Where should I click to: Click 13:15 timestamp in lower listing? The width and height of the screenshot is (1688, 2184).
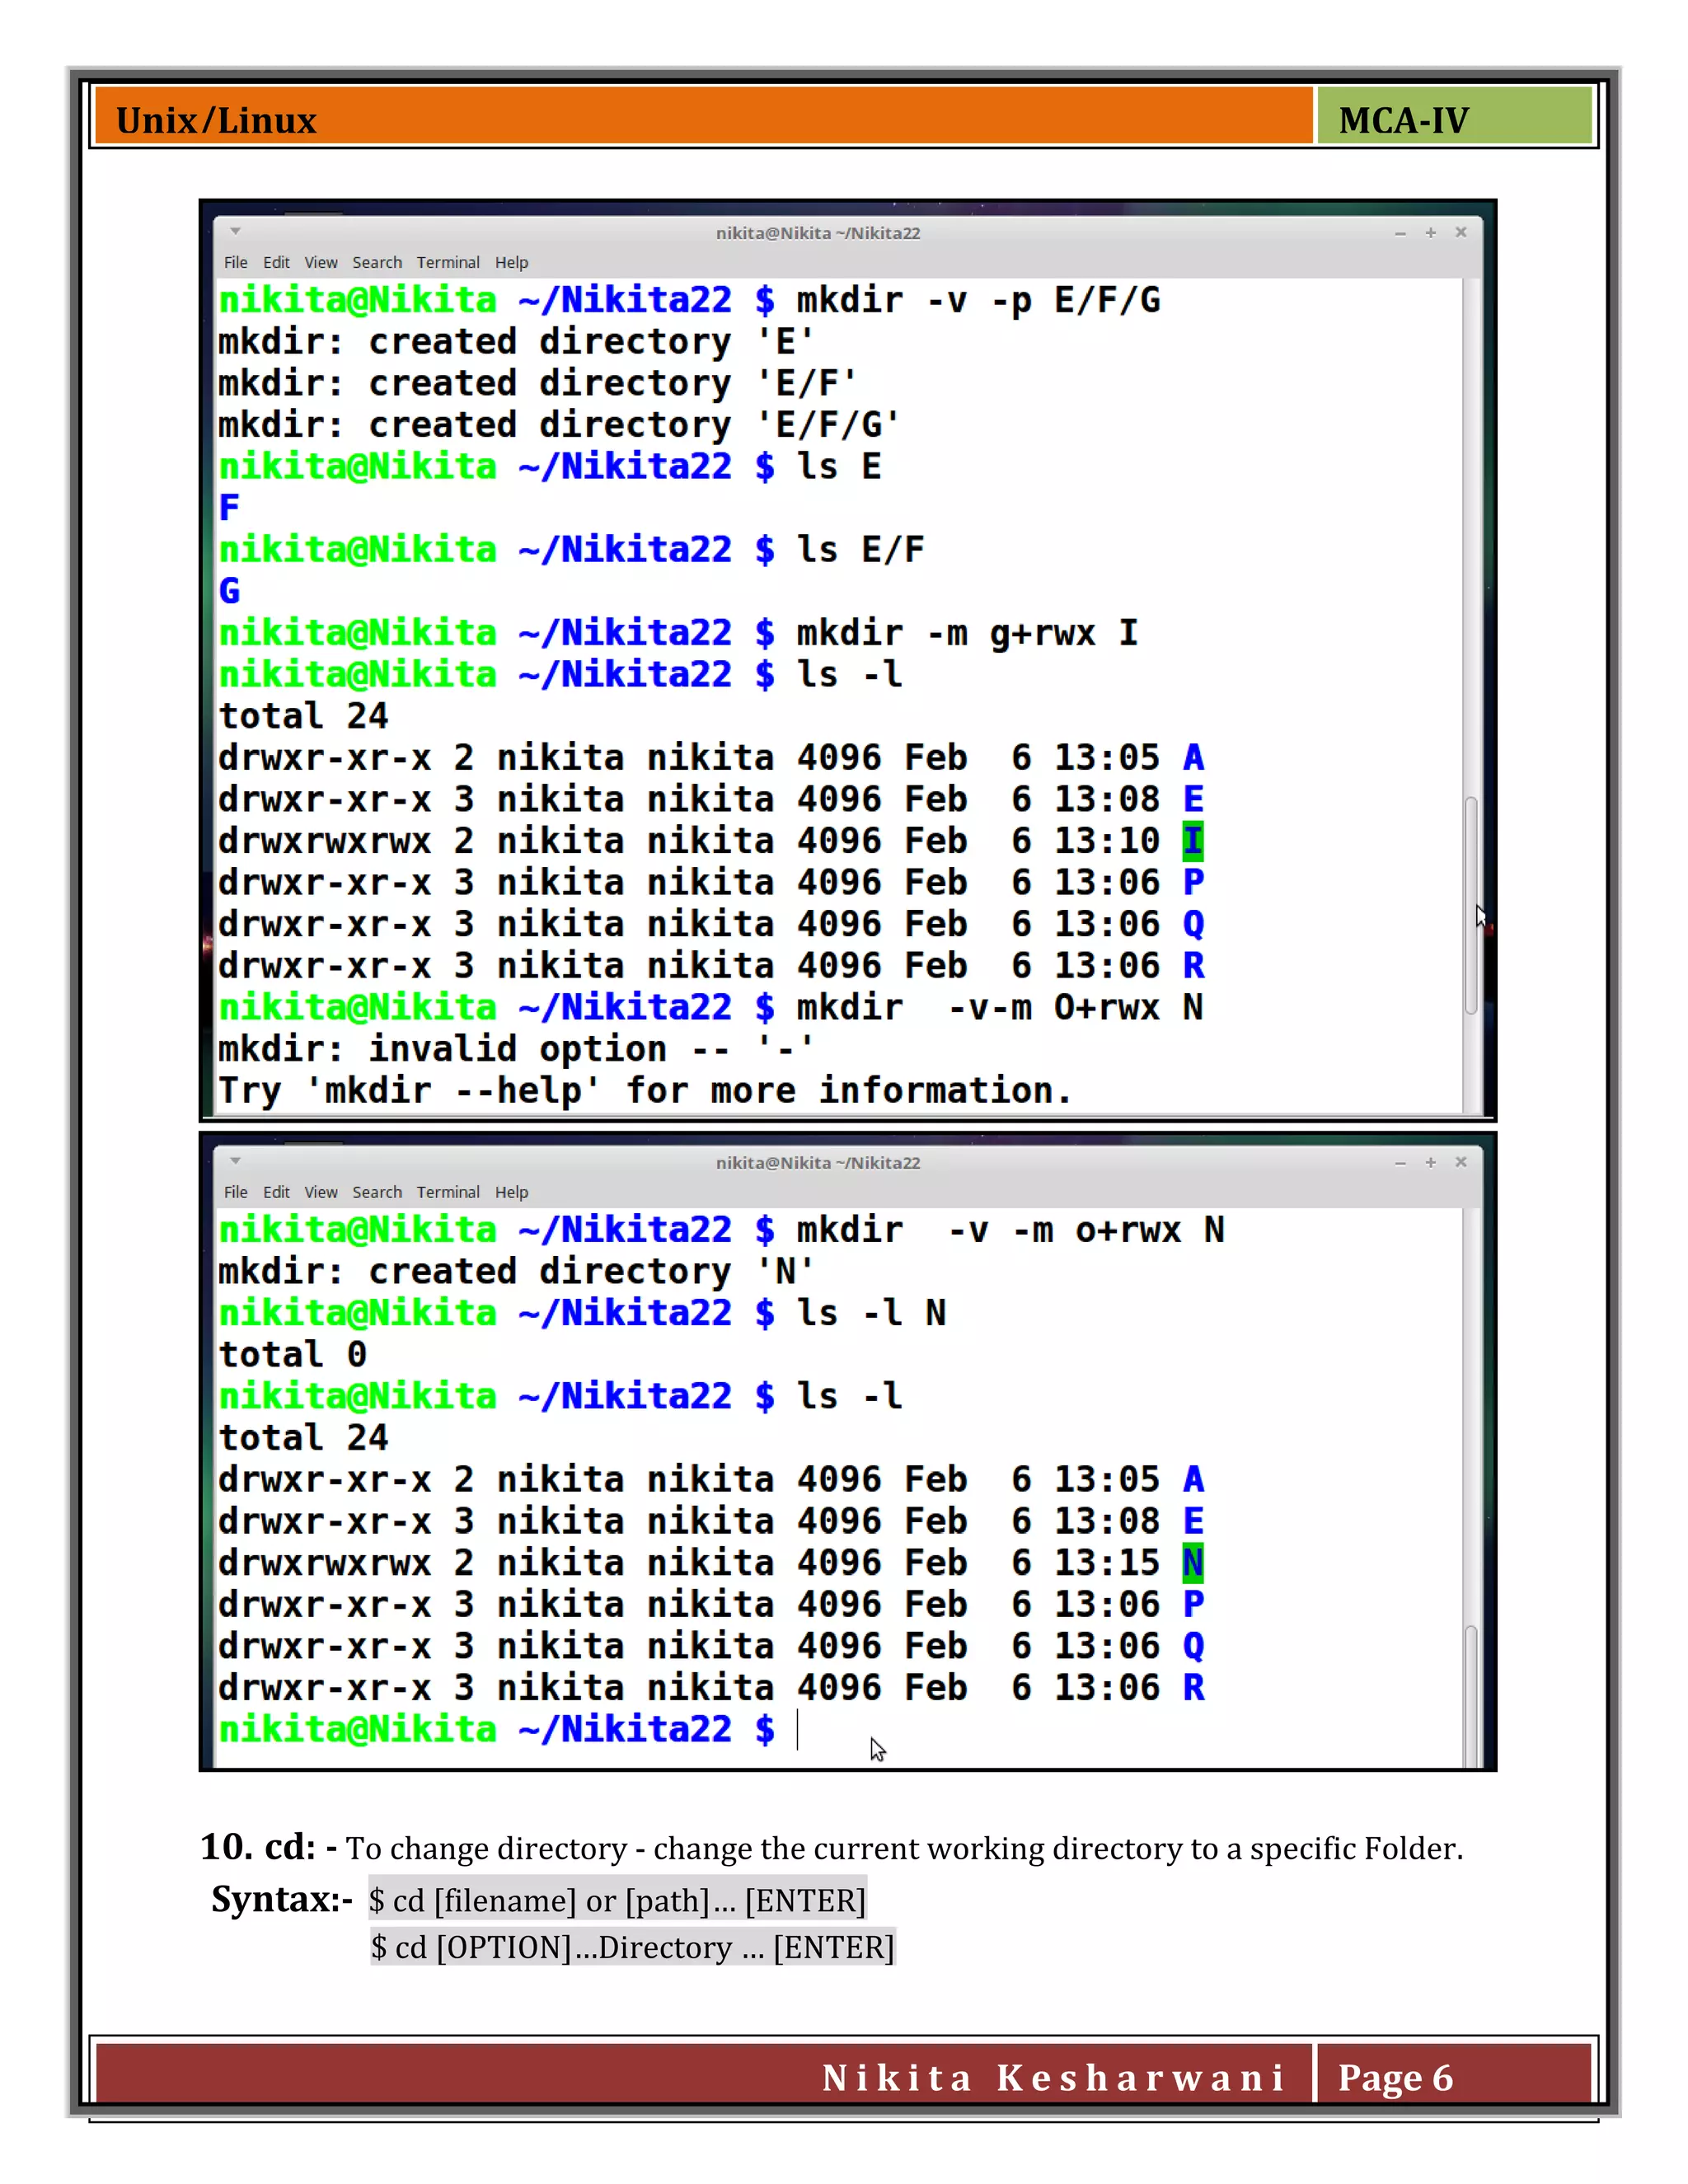tap(1107, 1564)
